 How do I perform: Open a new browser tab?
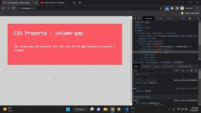80,3
